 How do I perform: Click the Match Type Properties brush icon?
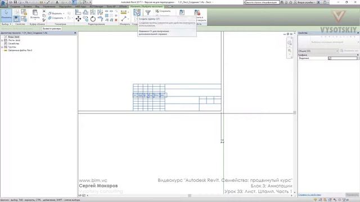(44, 20)
